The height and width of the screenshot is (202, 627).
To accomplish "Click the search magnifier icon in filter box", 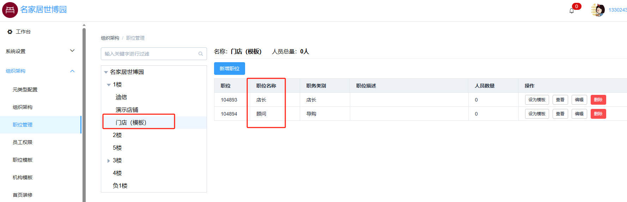I will point(200,54).
